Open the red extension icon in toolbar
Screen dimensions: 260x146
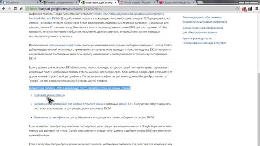click(244, 9)
